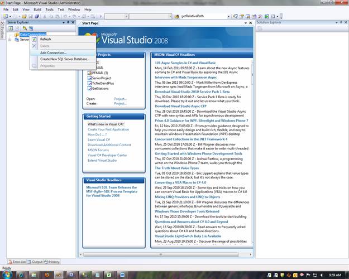The width and height of the screenshot is (349, 279).
Task: Open Server Explorer window position dropdown
Action: click(64, 22)
